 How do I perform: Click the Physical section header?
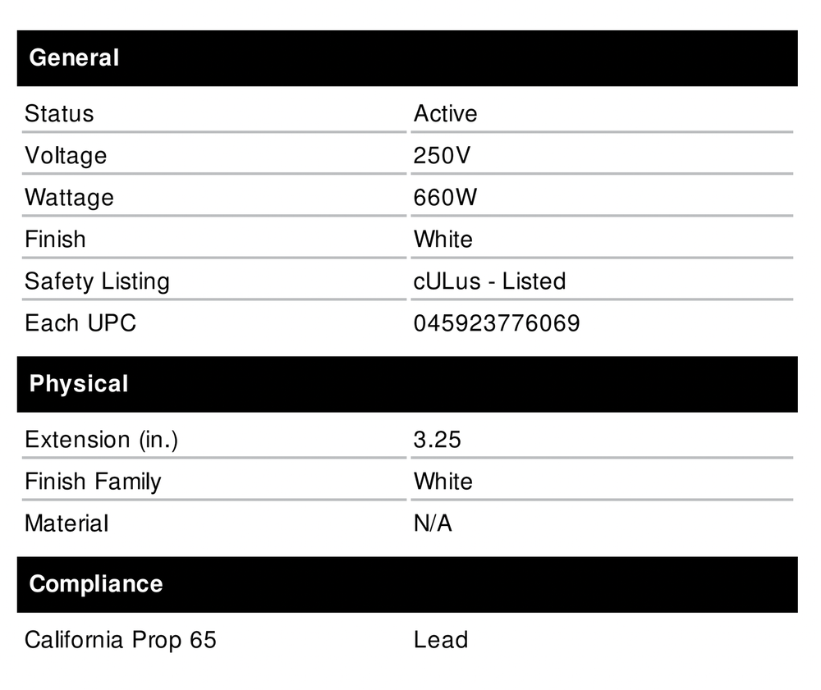coord(79,384)
